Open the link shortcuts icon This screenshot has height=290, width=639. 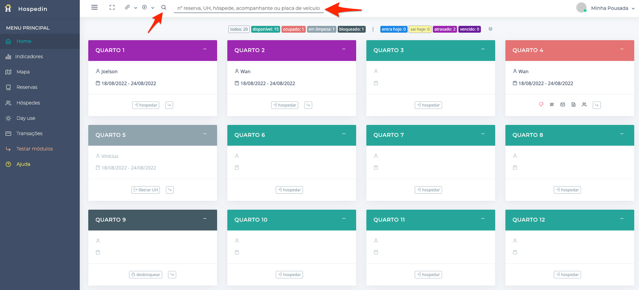pyautogui.click(x=127, y=7)
